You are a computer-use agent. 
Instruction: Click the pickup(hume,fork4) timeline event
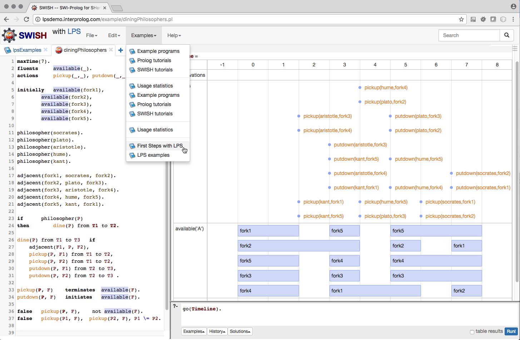tap(386, 87)
